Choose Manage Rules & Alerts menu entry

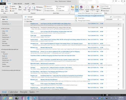(x=84, y=20)
